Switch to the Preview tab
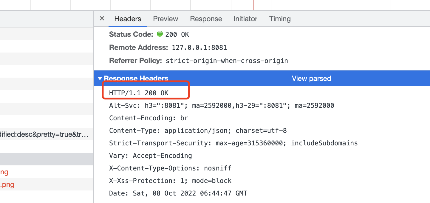This screenshot has width=430, height=203. [165, 19]
